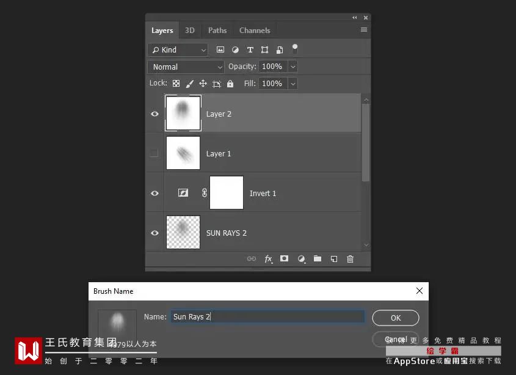This screenshot has width=516, height=375.
Task: Click the Fill 100% value field
Action: [x=273, y=84]
